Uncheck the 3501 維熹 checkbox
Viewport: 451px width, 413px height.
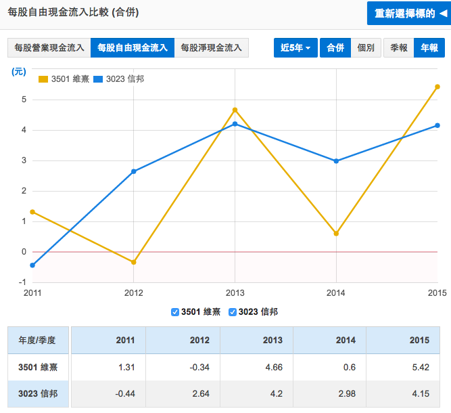point(176,312)
